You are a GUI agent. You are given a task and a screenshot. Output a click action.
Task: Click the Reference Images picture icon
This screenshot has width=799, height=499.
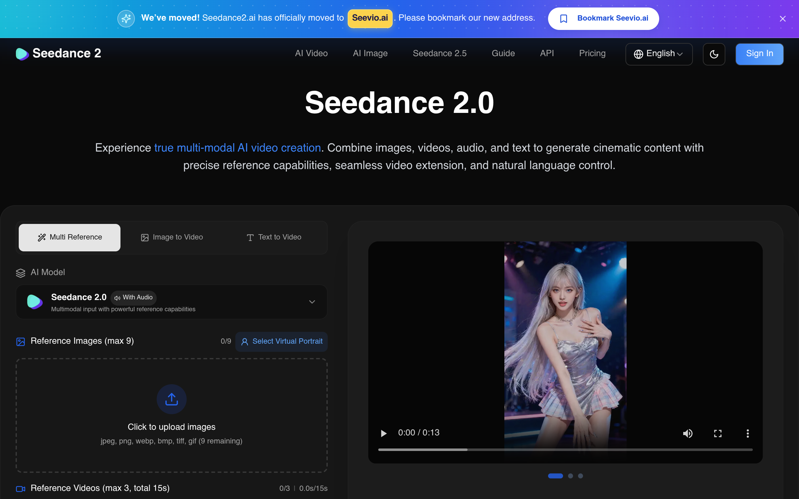pos(21,342)
